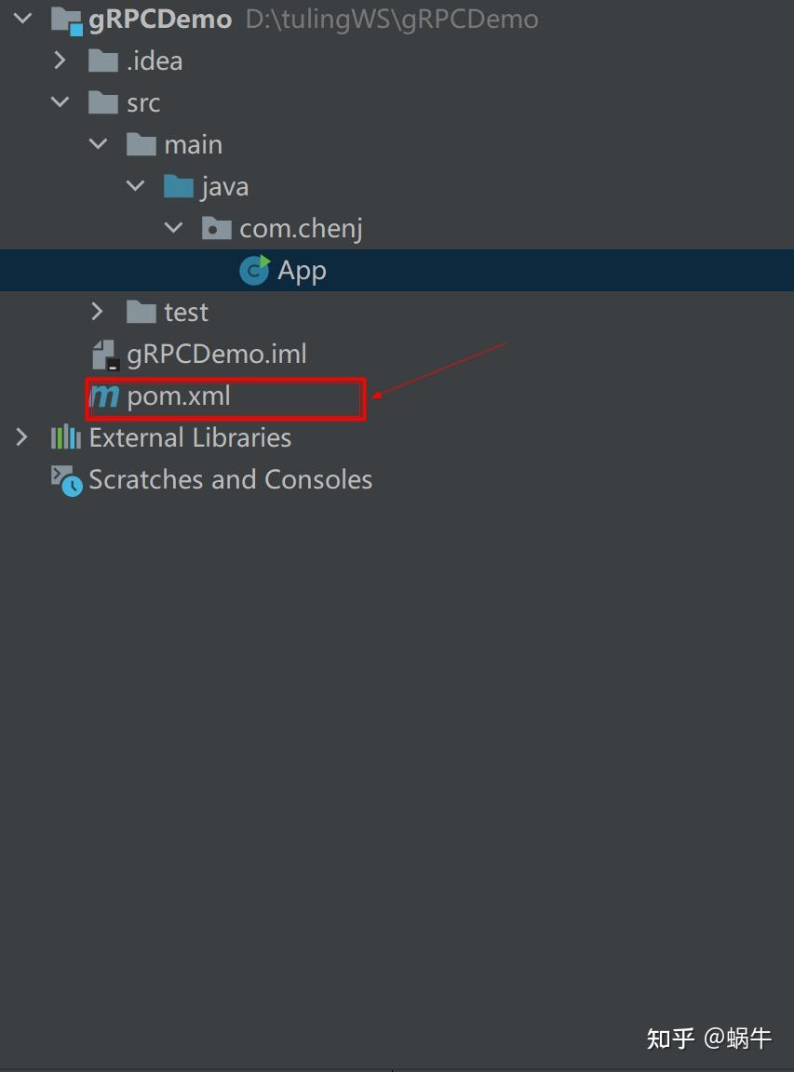The height and width of the screenshot is (1072, 794).
Task: Click the .idea folder icon
Action: 103,61
